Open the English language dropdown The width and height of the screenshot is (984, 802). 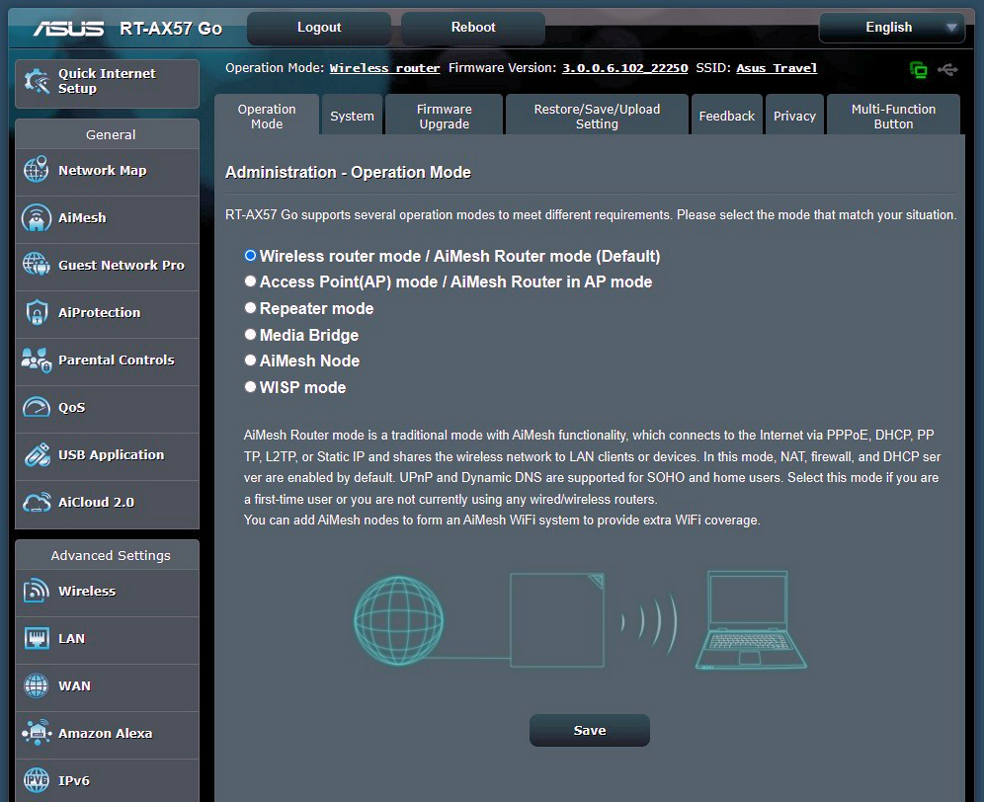coord(891,28)
